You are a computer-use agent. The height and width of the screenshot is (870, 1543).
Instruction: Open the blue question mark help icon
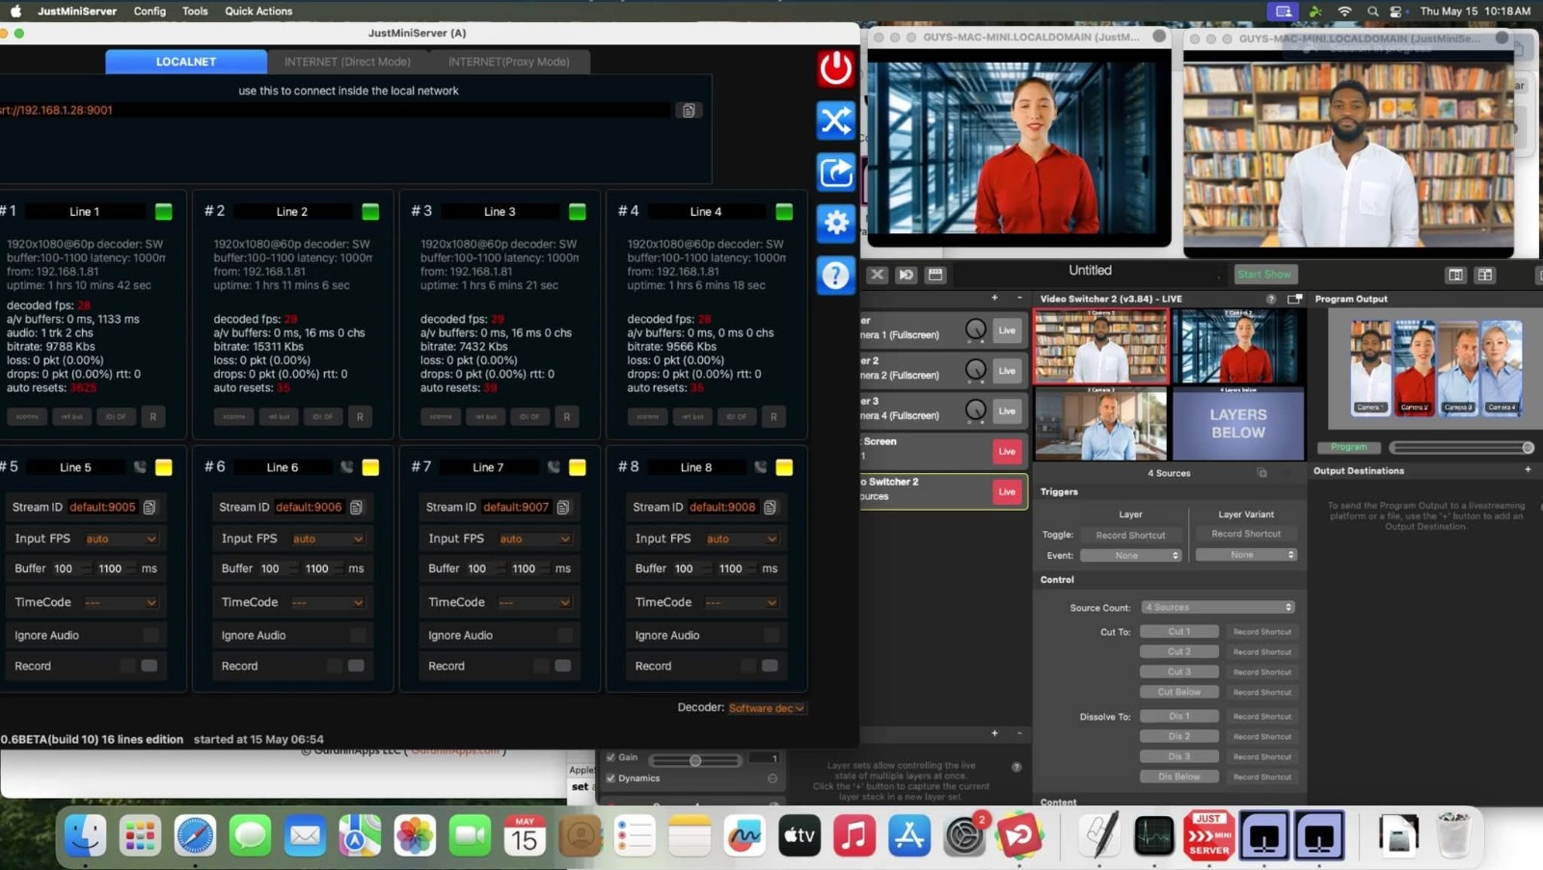pyautogui.click(x=835, y=276)
